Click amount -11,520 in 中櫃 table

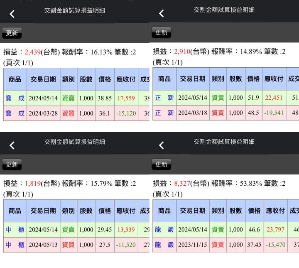pos(126,245)
